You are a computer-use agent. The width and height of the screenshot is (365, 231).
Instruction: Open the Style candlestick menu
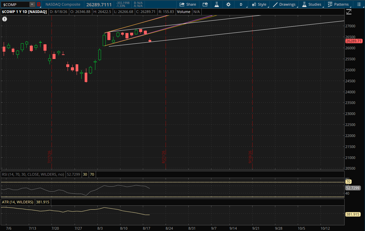(260, 4)
